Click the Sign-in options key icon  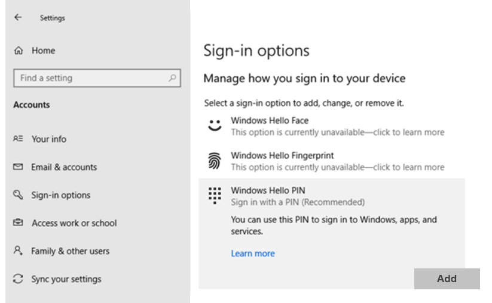(x=18, y=194)
